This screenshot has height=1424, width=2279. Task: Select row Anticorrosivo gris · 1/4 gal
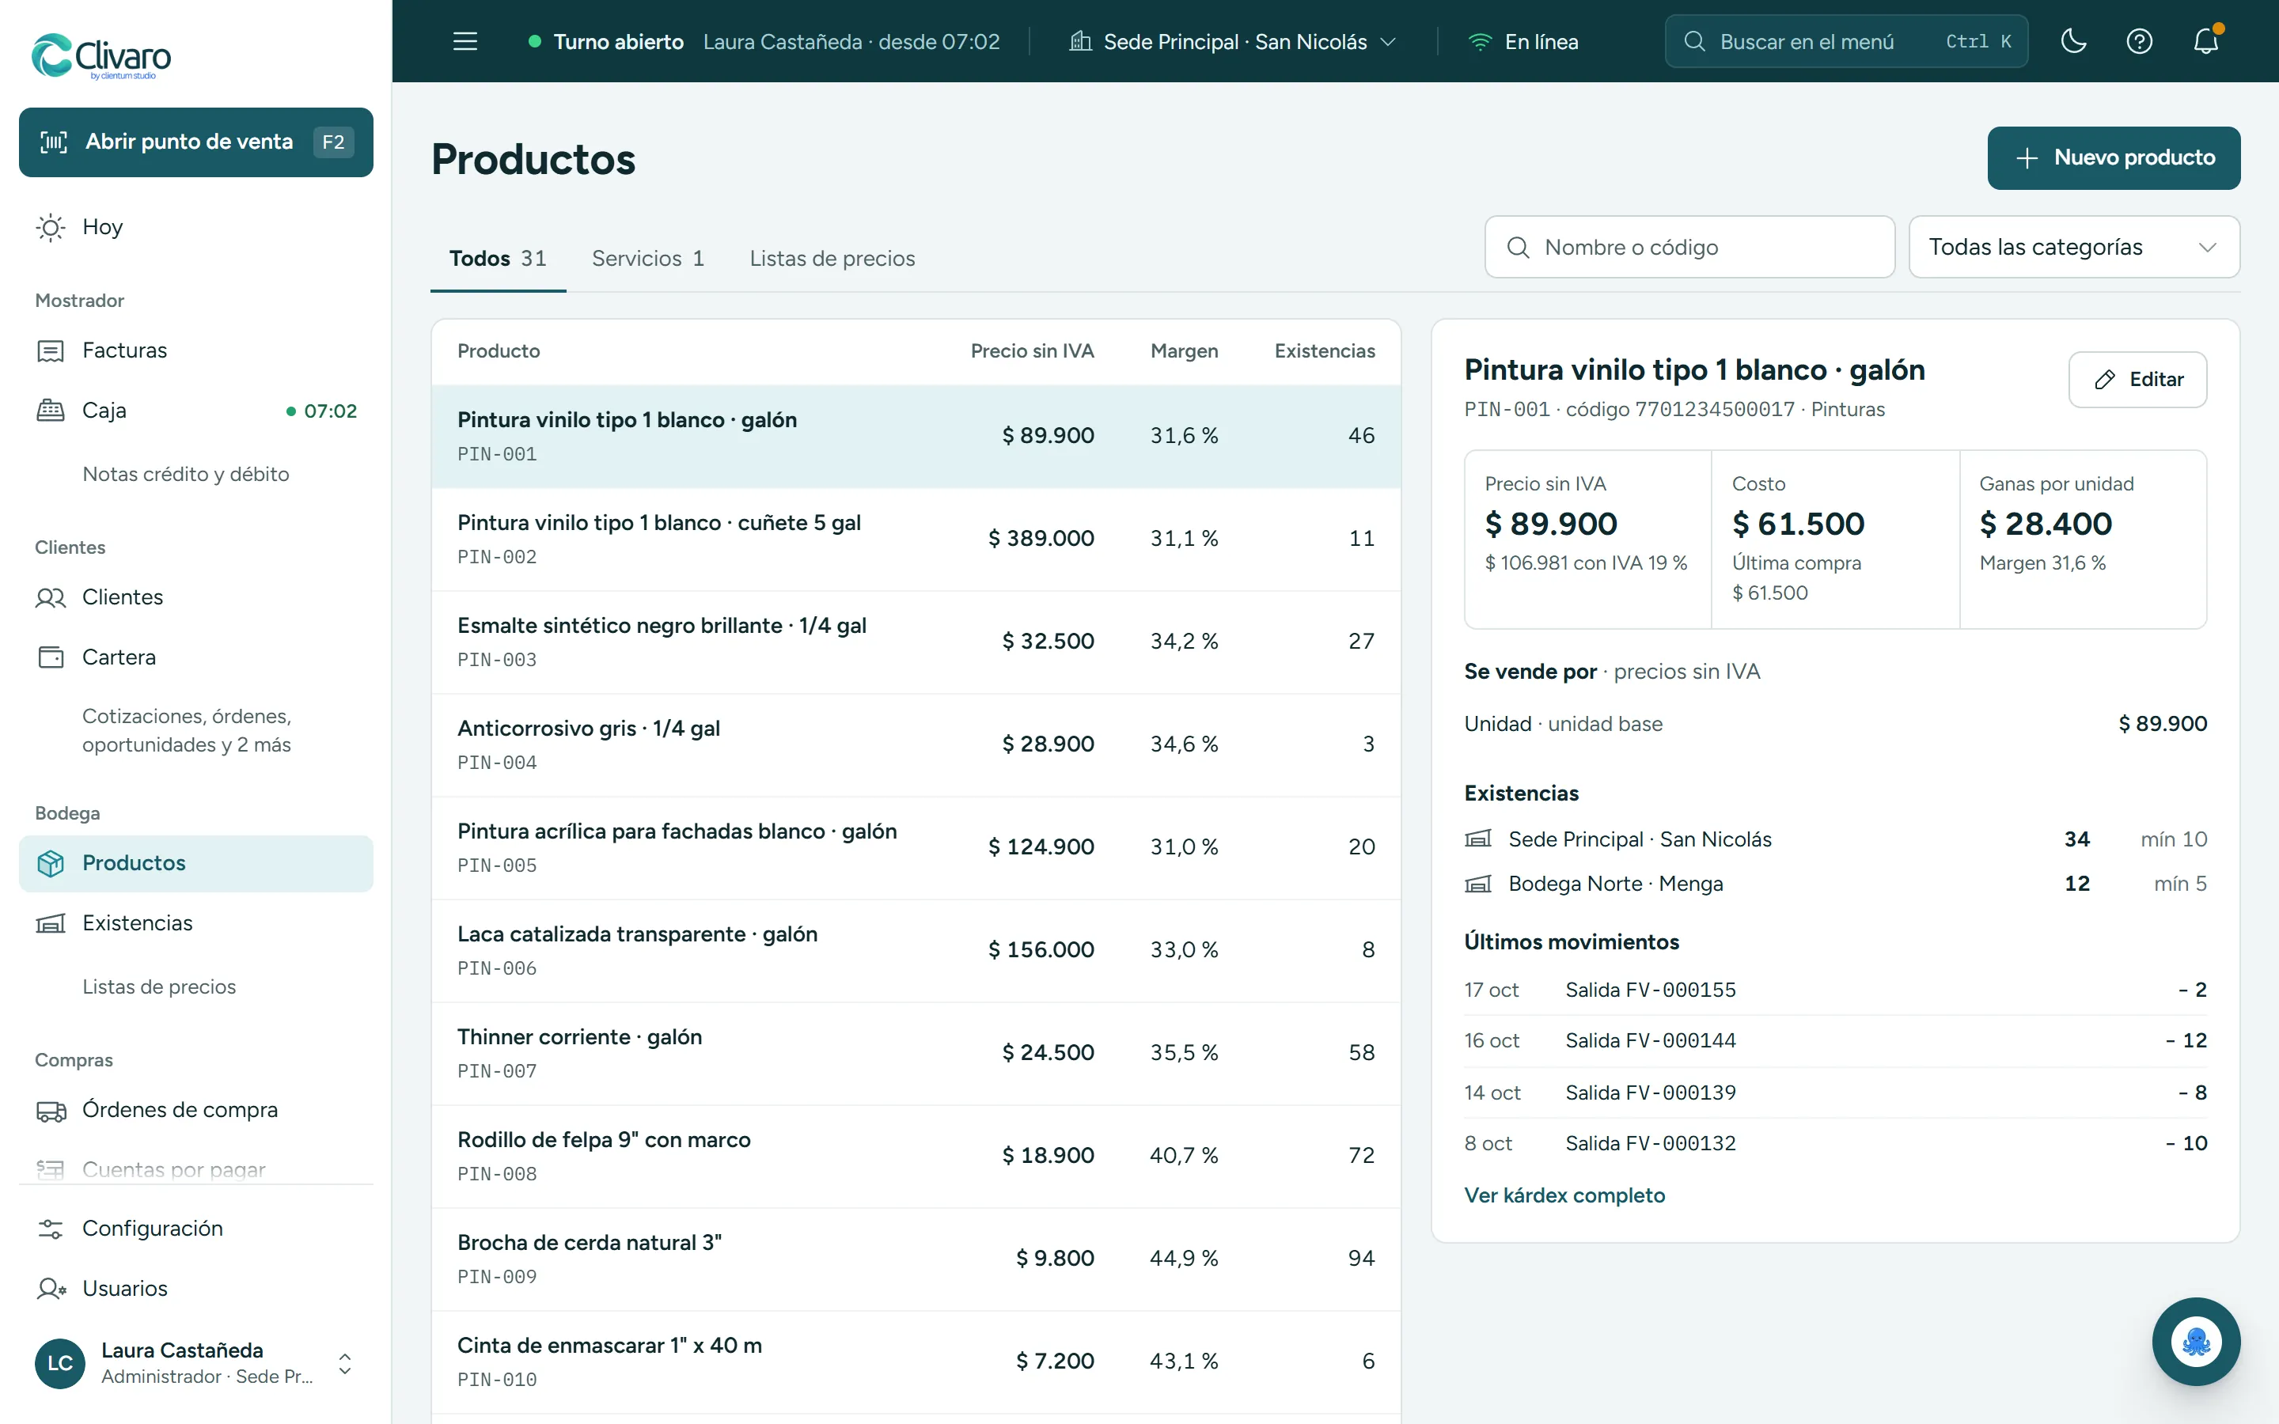click(x=916, y=744)
